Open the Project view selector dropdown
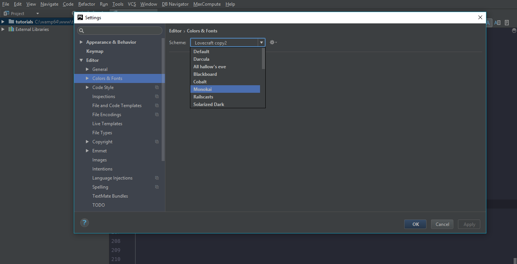Screen dimensions: 517x264 [x=37, y=14]
